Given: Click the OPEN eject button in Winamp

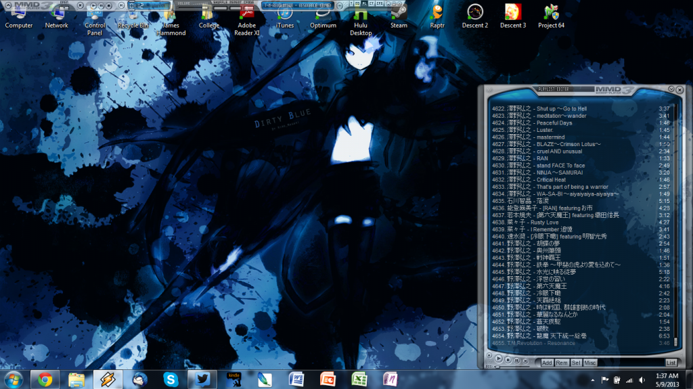Looking at the screenshot, I should (63, 7).
